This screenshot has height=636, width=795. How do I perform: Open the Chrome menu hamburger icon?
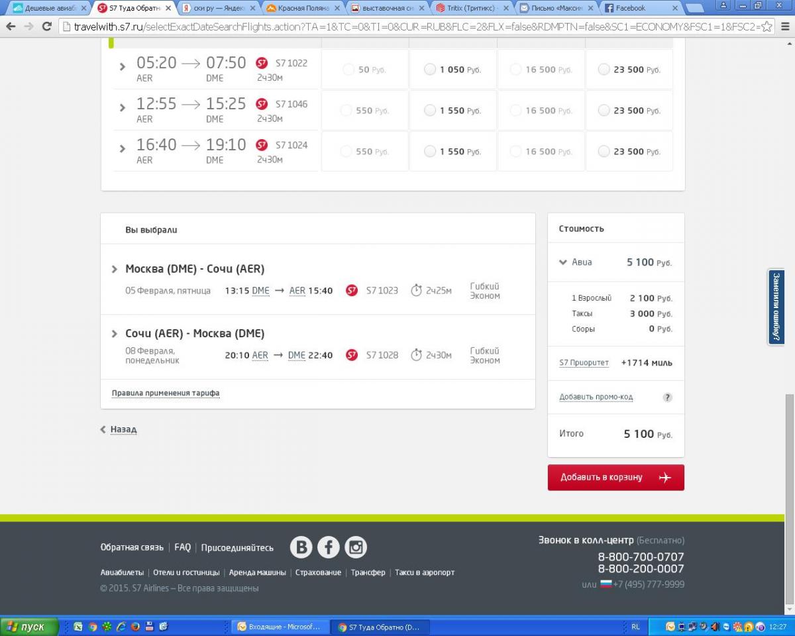click(x=784, y=26)
